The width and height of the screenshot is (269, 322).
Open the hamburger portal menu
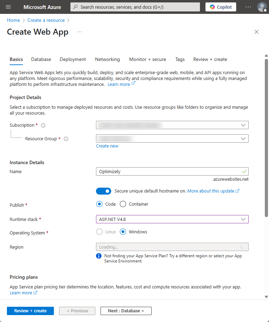[8, 7]
